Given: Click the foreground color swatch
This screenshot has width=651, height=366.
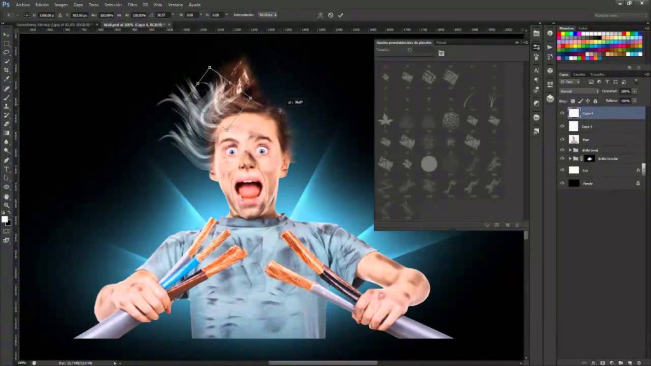Looking at the screenshot, I should coord(4,219).
